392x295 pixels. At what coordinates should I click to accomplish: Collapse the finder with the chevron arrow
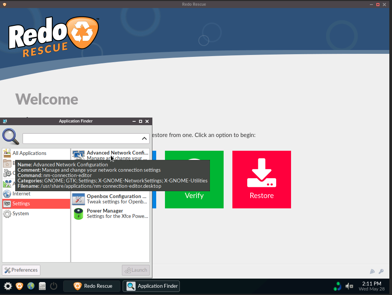coord(144,139)
